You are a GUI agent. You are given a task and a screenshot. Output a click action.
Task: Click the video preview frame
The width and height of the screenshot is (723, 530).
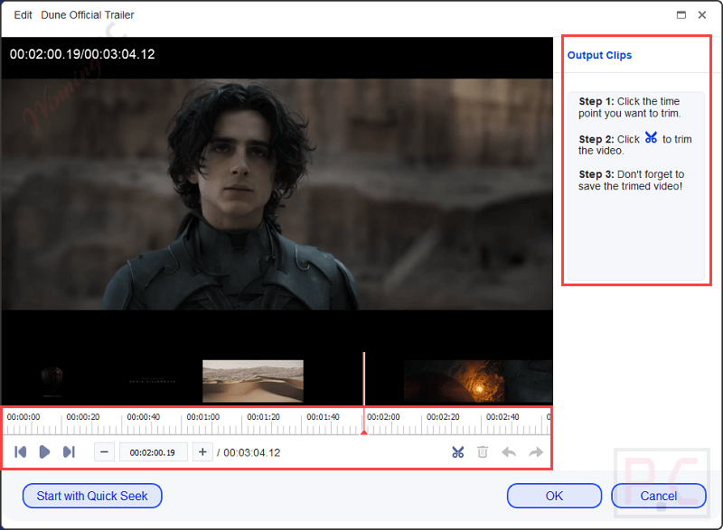[x=277, y=194]
